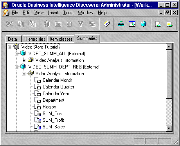This screenshot has height=146, width=180.
Task: Open the Help menu
Action: (102, 13)
